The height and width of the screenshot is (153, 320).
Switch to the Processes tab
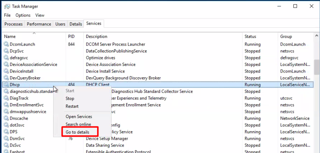tap(13, 24)
